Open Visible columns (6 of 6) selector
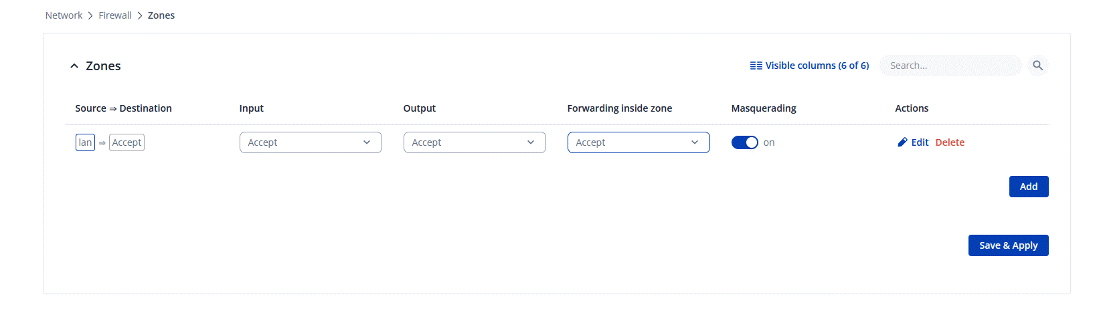This screenshot has height=325, width=1105. pyautogui.click(x=817, y=66)
